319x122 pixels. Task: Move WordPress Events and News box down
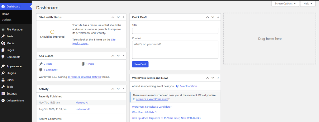point(212,78)
